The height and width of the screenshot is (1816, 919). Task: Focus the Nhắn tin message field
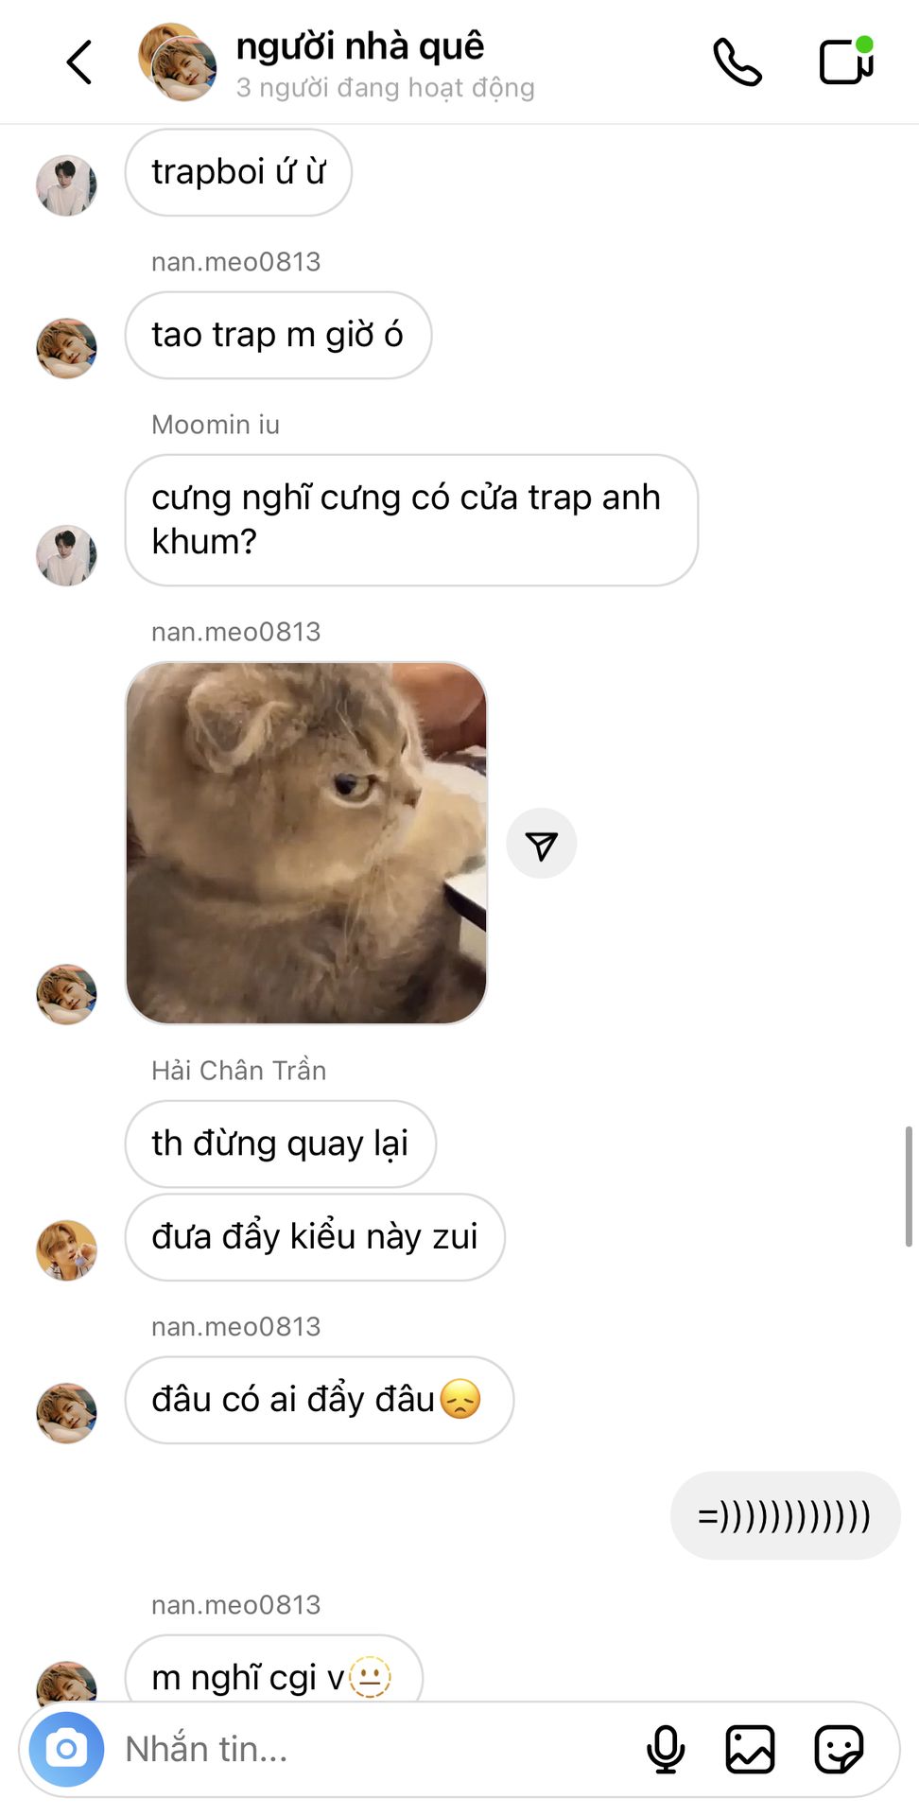click(x=378, y=1749)
